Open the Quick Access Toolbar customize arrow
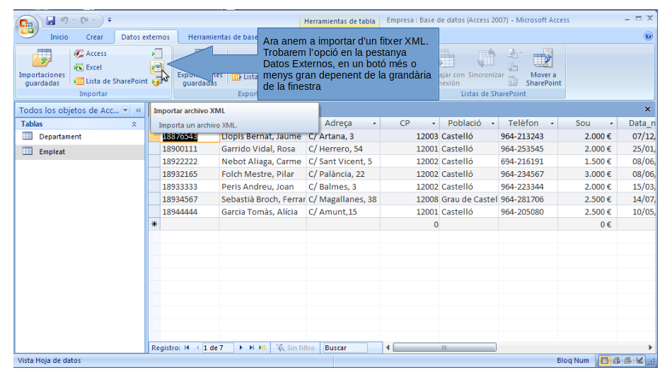Viewport: 667px width, 375px height. 110,20
